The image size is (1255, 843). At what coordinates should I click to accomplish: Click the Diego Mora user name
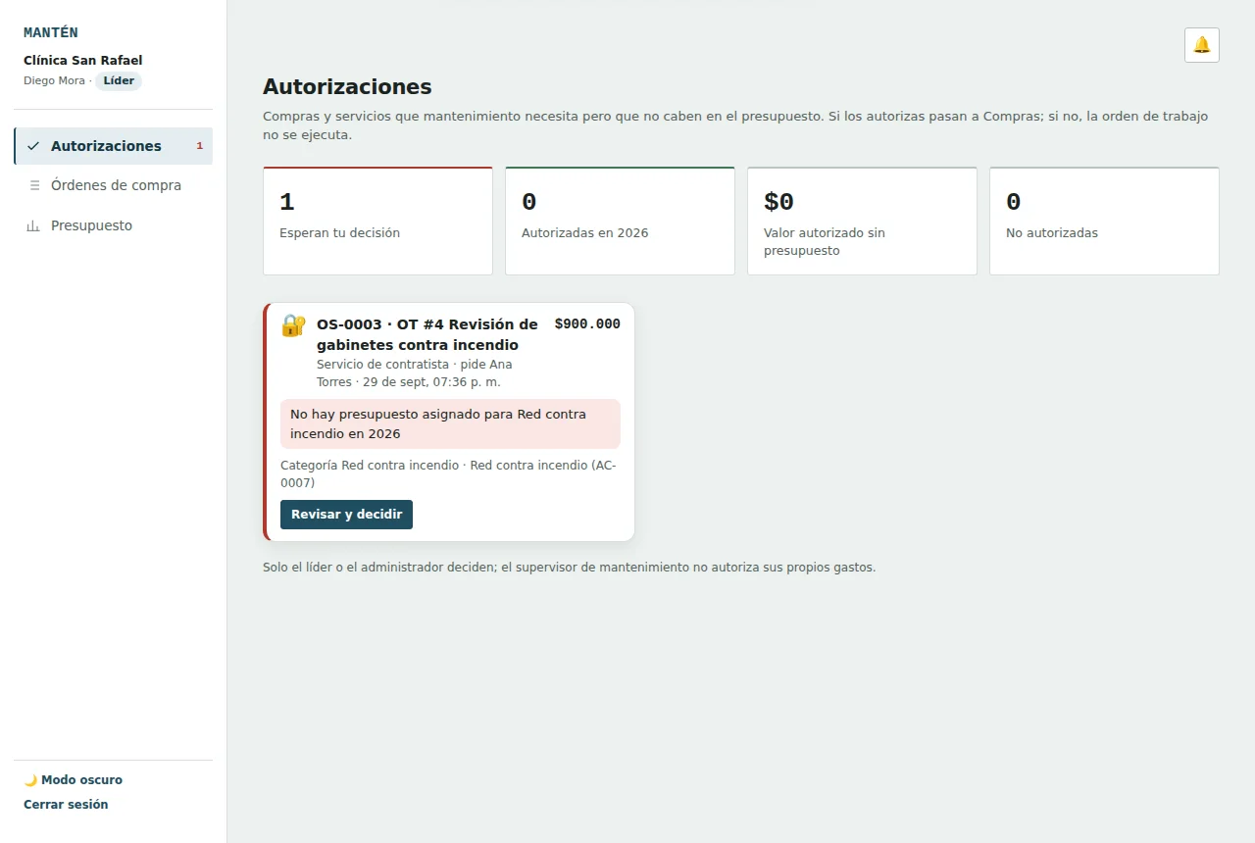coord(54,80)
